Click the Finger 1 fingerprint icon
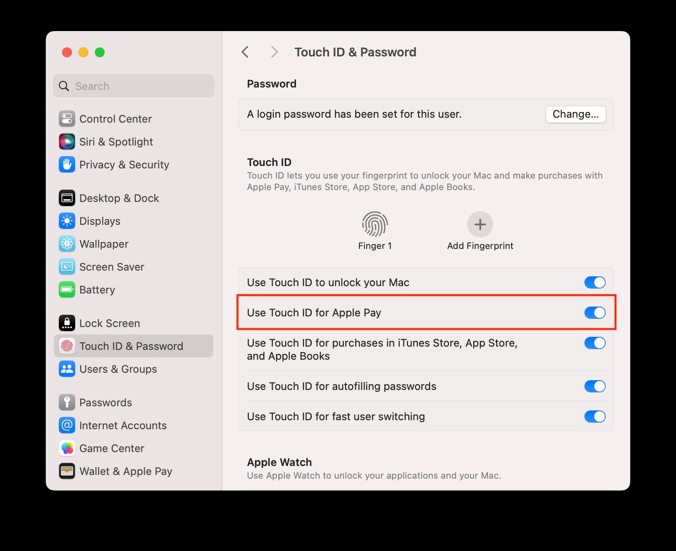The width and height of the screenshot is (676, 551). [x=374, y=225]
